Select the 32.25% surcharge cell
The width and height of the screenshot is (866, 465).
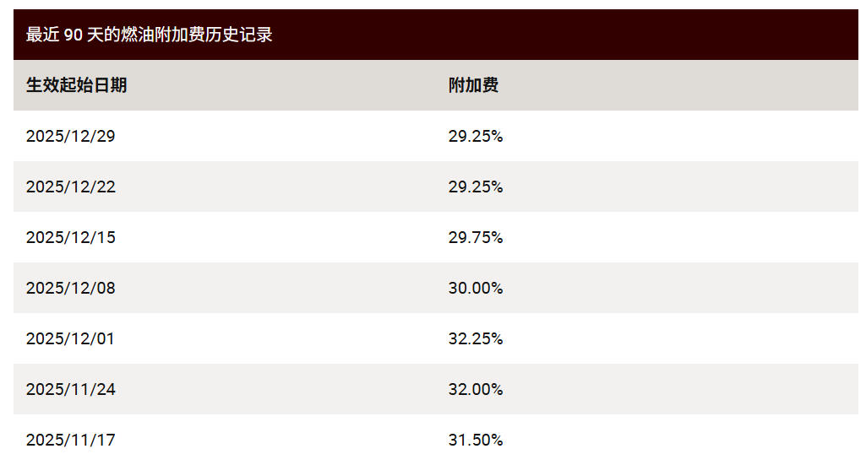pos(476,338)
